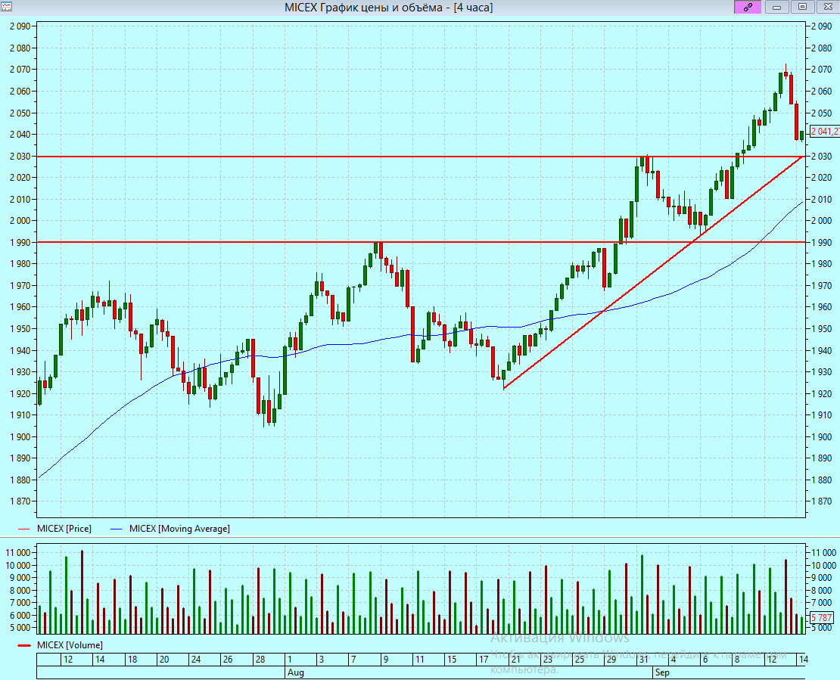Select the 'MICEX [Price]' legend label

click(64, 529)
